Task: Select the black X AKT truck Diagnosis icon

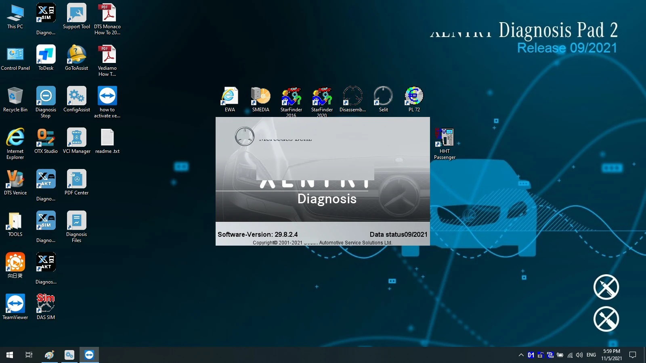Action: [x=46, y=269]
